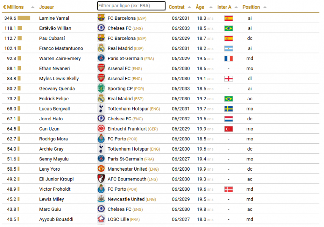Click the Brazilian flag in Endrick Felipe's row
Image resolution: width=324 pixels, height=227 pixels.
pyautogui.click(x=228, y=99)
